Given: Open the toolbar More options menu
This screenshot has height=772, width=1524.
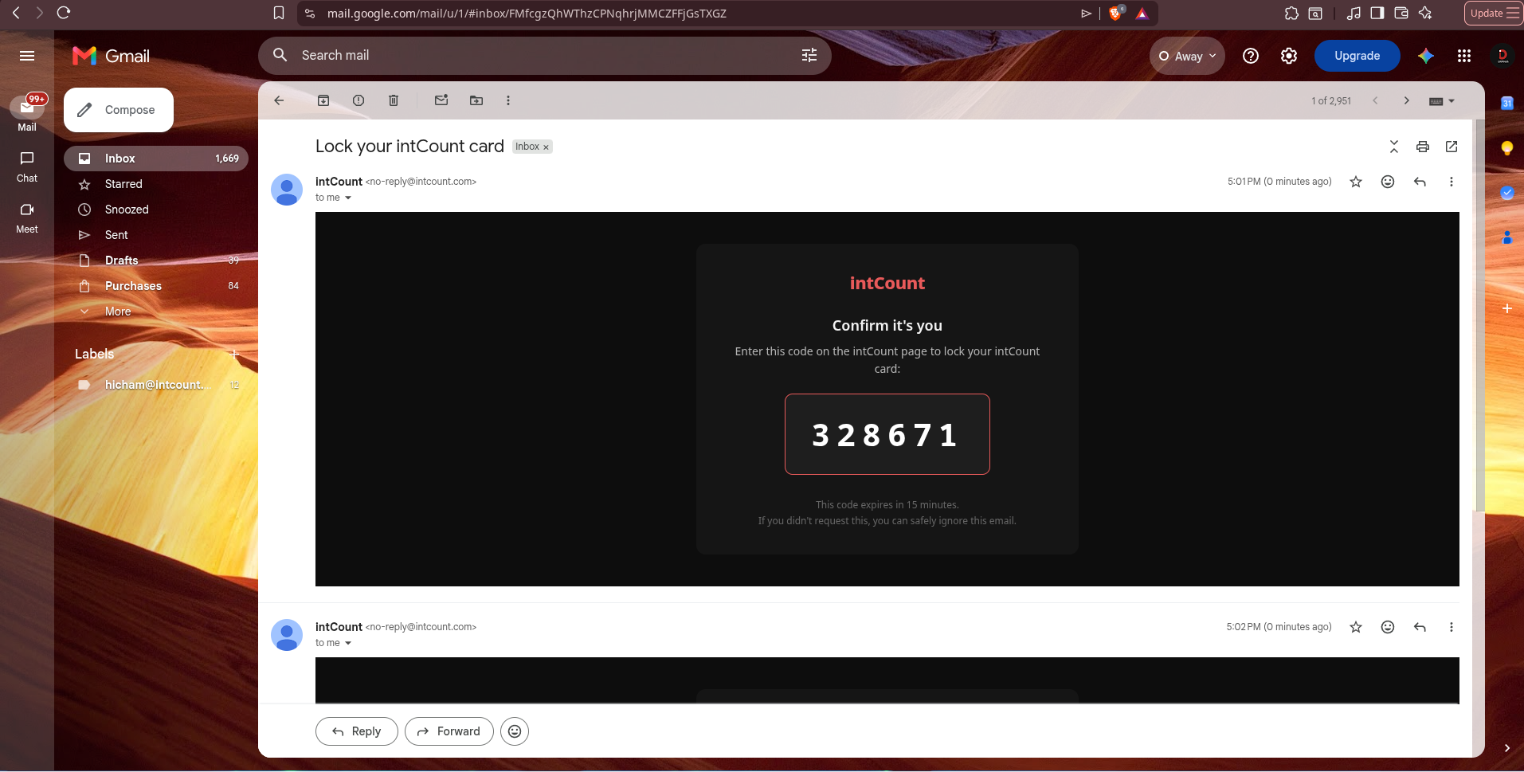Looking at the screenshot, I should 508,100.
